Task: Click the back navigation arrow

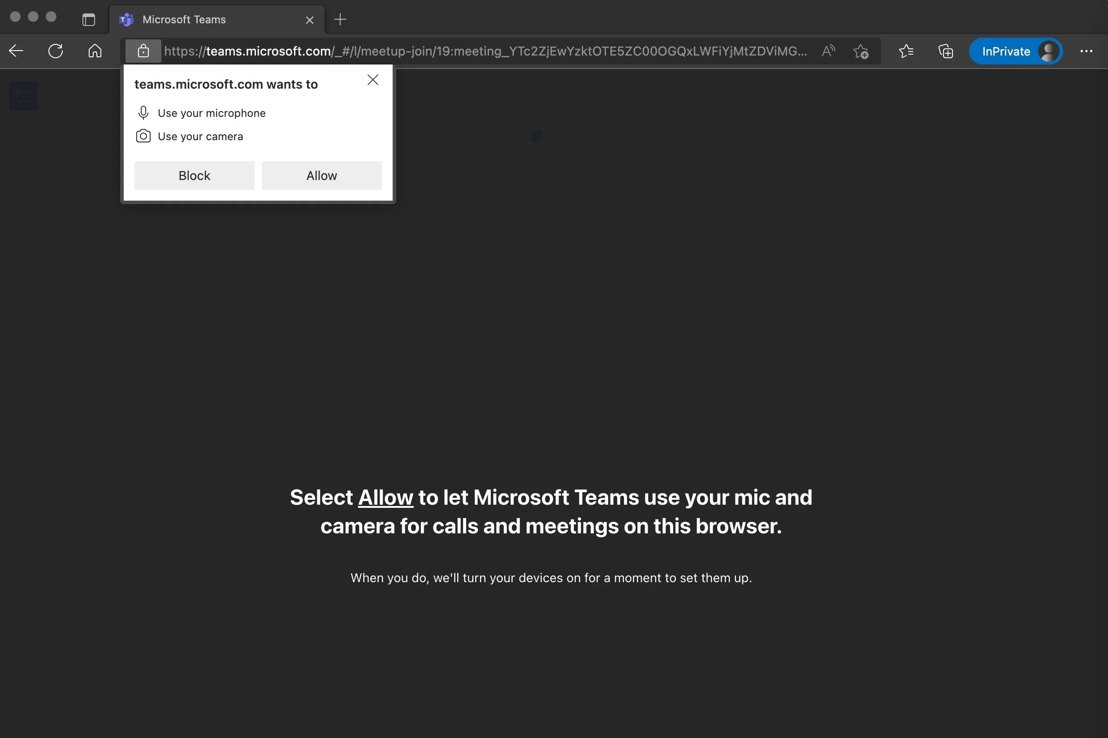Action: (16, 51)
